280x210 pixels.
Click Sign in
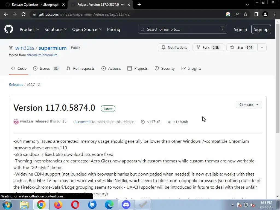tap(240, 29)
